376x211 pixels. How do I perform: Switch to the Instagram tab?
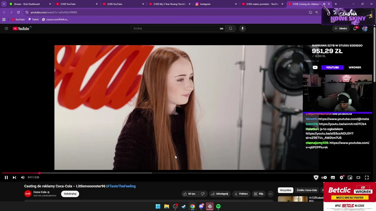[216, 4]
